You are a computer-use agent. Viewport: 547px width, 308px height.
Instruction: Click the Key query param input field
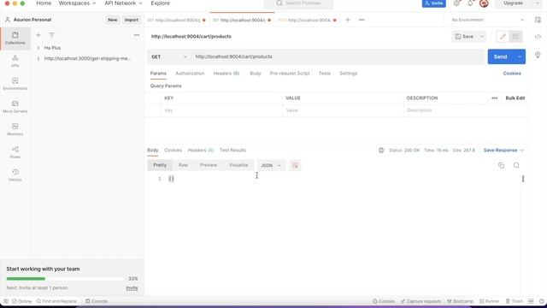pyautogui.click(x=221, y=110)
